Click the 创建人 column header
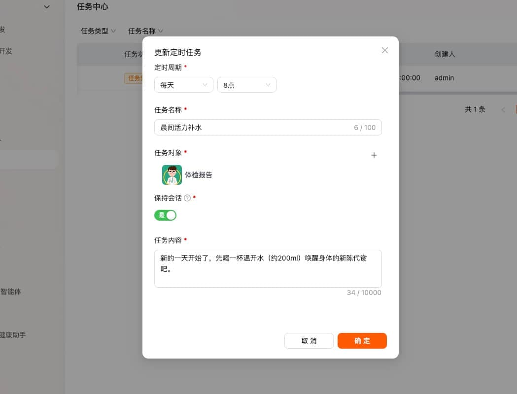 [445, 54]
